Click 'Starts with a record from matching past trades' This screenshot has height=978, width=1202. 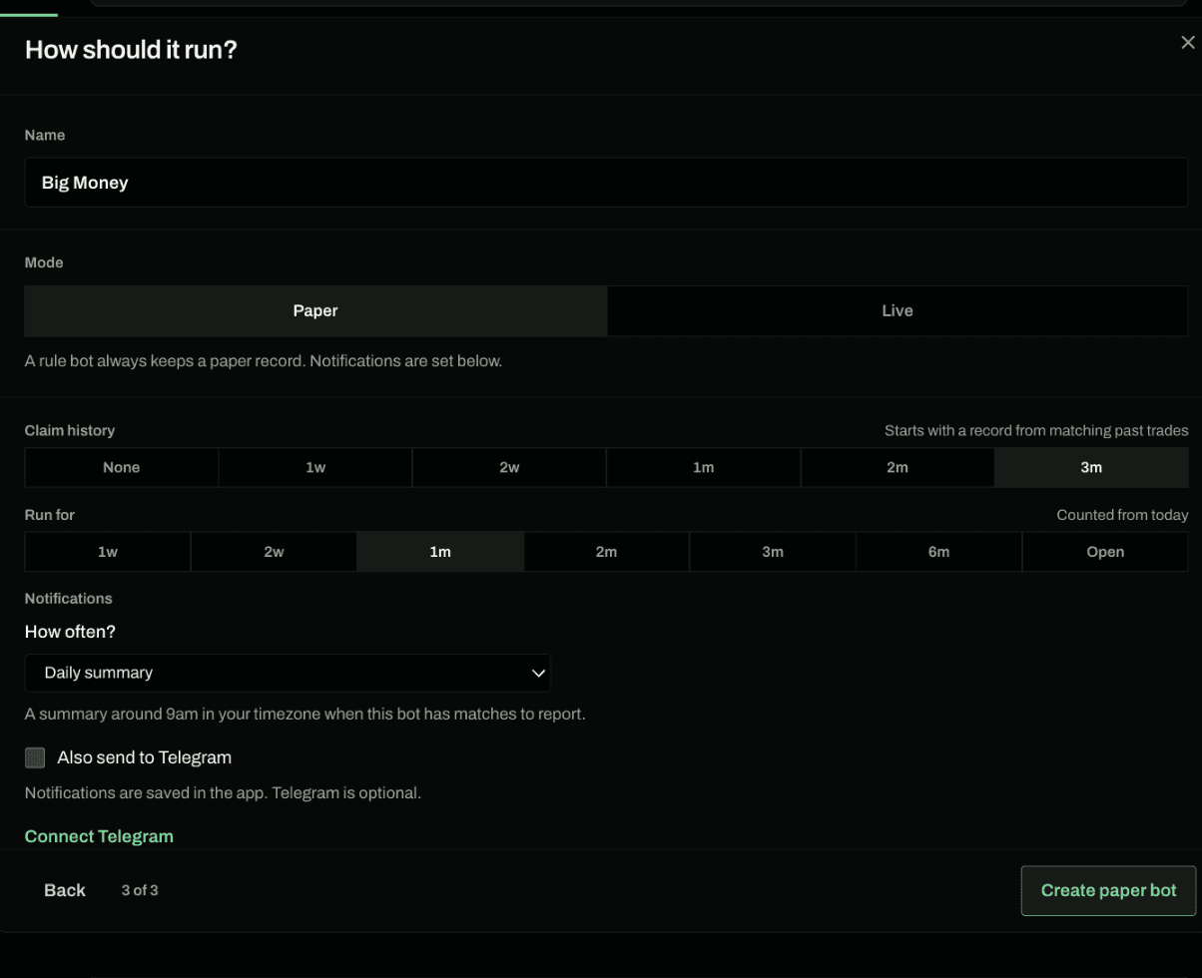click(x=1036, y=430)
